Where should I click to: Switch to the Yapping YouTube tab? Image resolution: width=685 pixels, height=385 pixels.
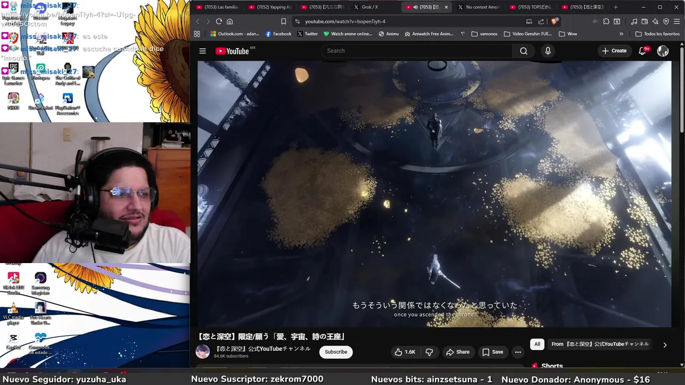(x=270, y=7)
